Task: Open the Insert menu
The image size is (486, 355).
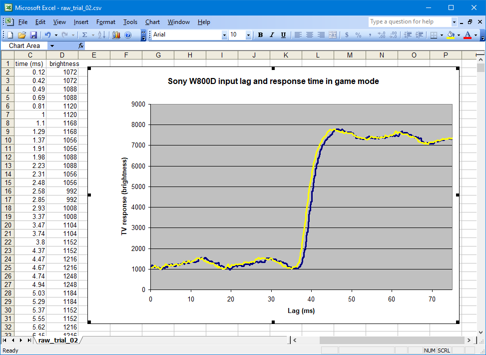Action: tap(81, 22)
